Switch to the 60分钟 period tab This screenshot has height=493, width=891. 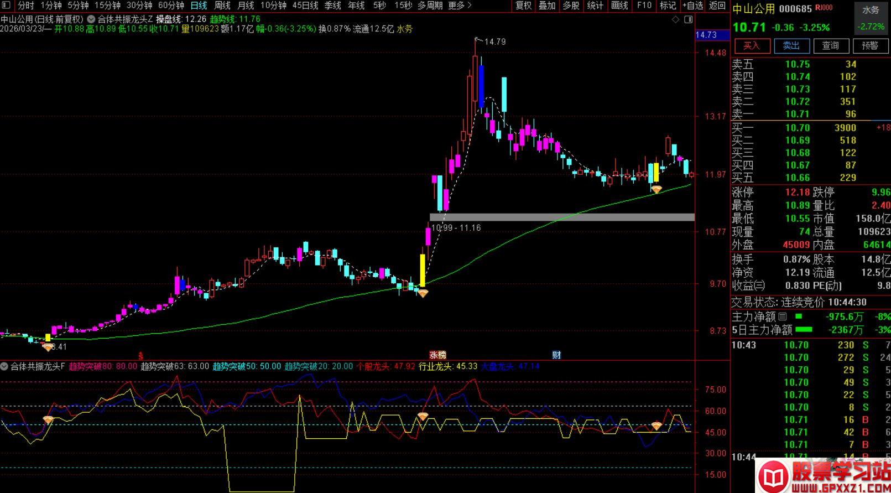point(171,5)
